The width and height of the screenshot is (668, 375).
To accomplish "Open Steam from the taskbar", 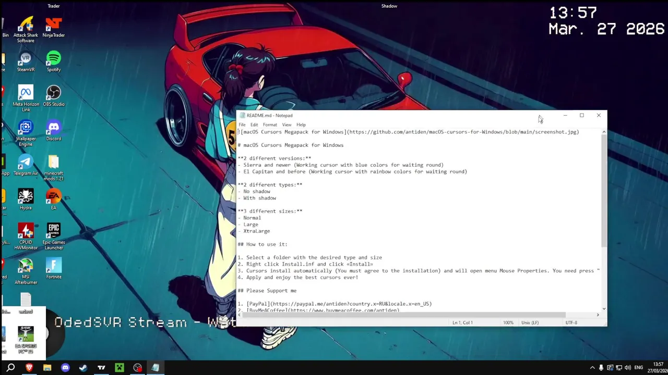I will point(83,368).
